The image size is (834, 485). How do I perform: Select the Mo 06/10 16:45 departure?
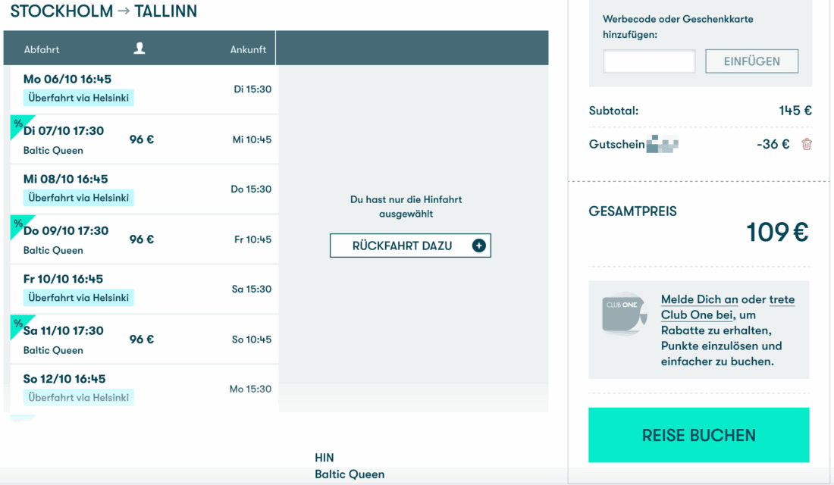[x=144, y=89]
